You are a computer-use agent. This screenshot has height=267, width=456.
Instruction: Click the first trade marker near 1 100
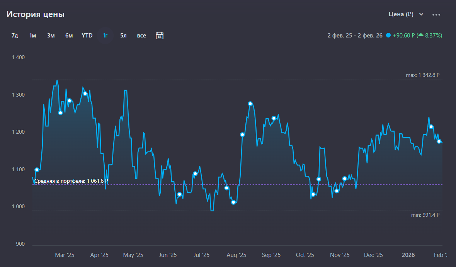pos(37,170)
